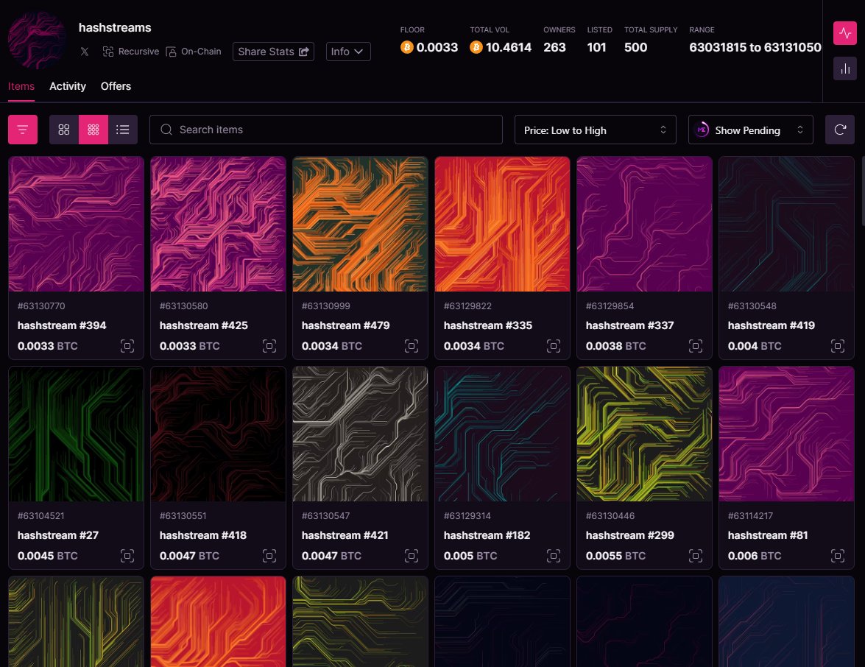
Task: Open the hashstream #182 title link
Action: coord(487,535)
